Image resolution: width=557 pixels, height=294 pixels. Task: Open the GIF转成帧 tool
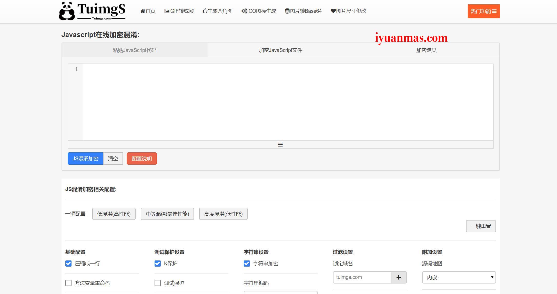pyautogui.click(x=179, y=11)
